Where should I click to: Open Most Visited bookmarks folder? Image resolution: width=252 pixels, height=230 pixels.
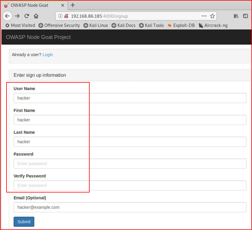[20, 25]
